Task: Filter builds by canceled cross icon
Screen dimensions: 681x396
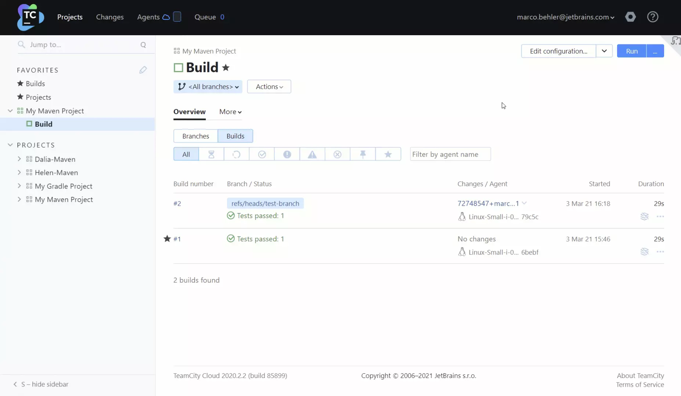Action: pyautogui.click(x=337, y=154)
